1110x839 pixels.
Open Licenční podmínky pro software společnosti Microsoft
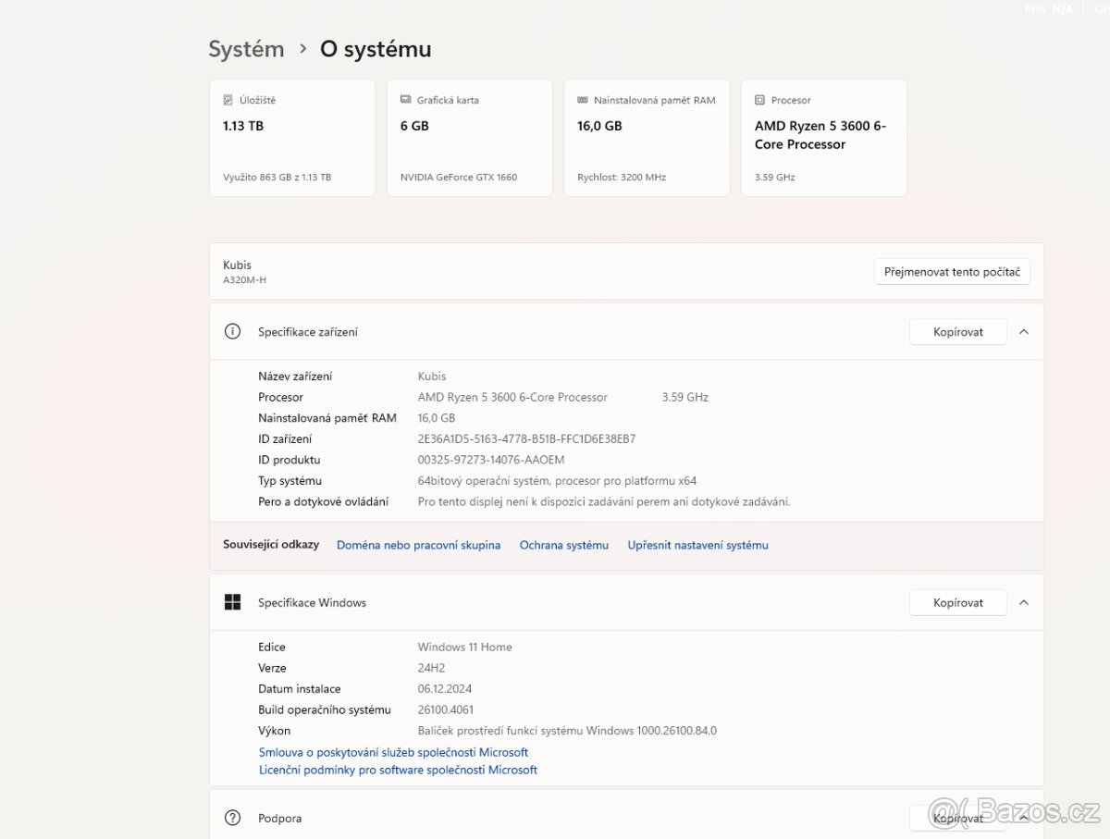[398, 770]
